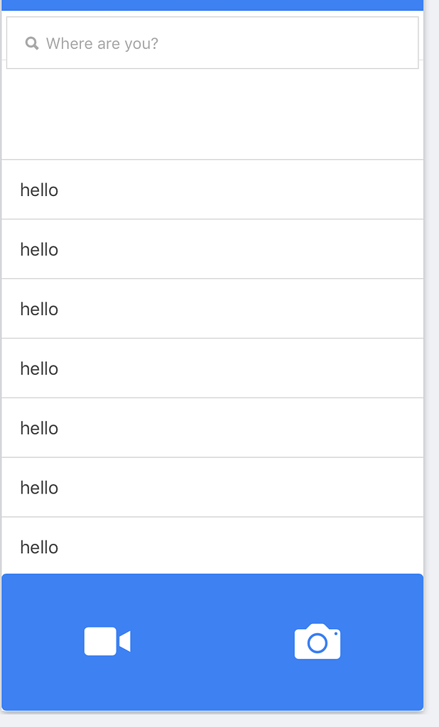Screen dimensions: 439x727
Task: Select the first hello list item
Action: tap(212, 190)
